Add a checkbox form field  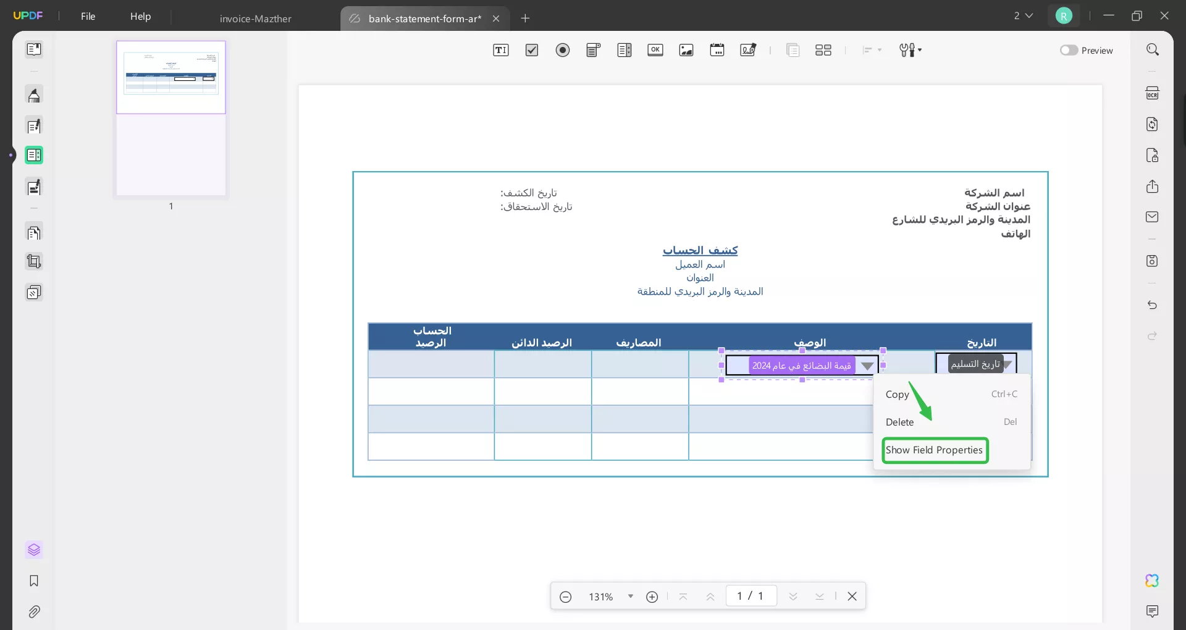pyautogui.click(x=532, y=50)
